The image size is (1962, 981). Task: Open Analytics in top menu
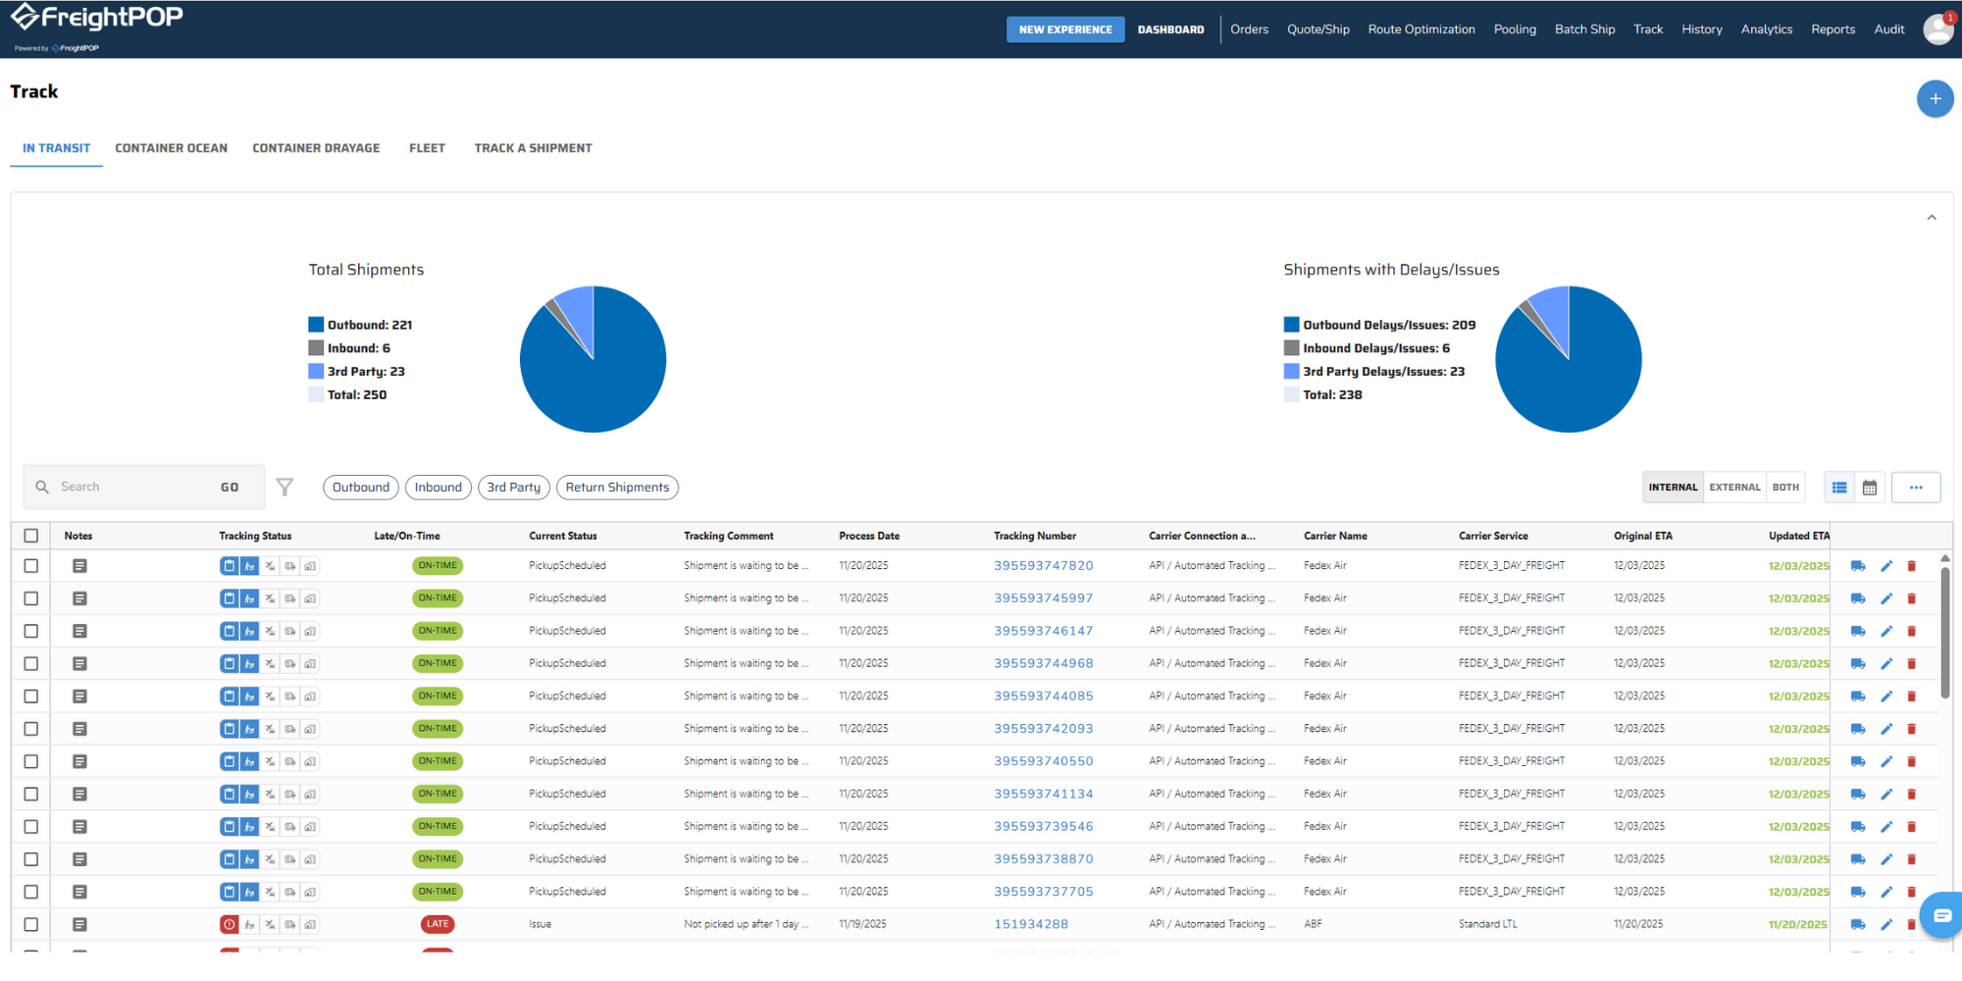click(1767, 29)
